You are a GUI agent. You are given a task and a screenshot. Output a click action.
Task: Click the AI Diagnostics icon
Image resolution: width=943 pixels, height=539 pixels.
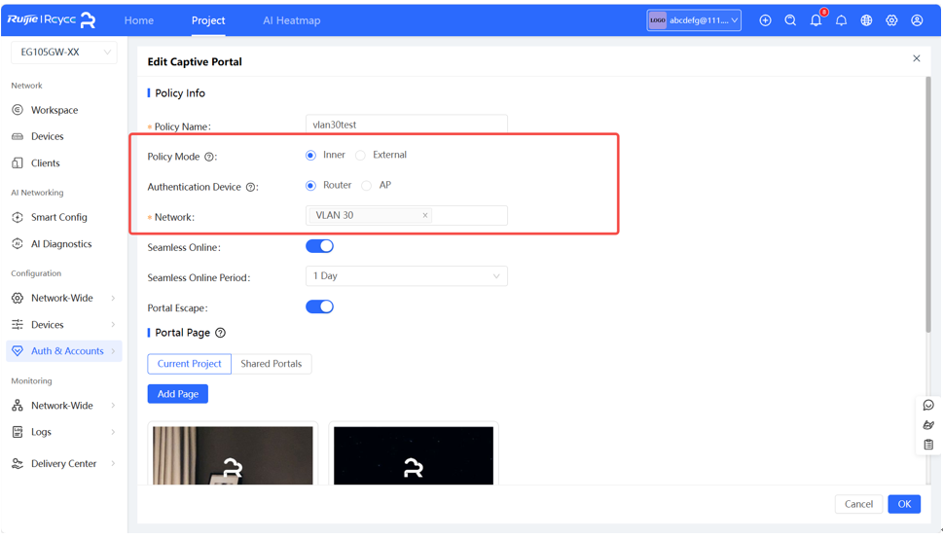(x=18, y=243)
